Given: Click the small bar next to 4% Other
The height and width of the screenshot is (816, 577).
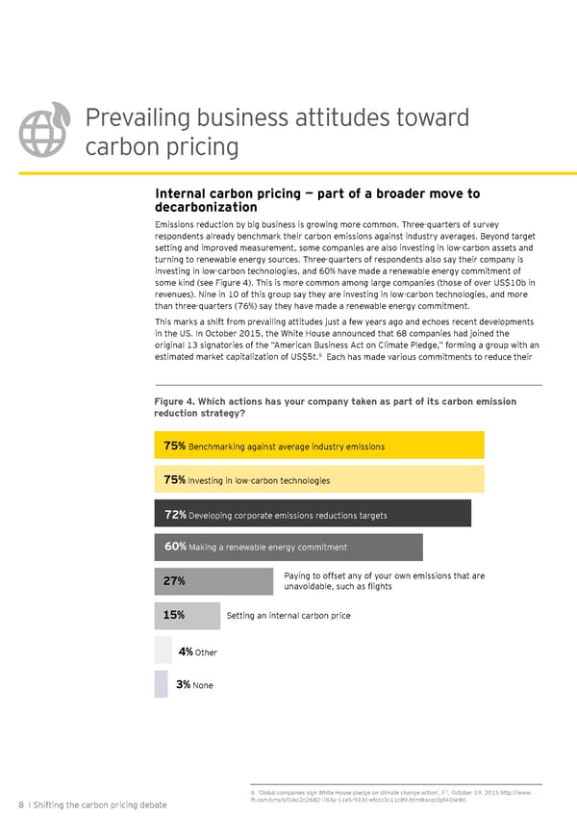Looking at the screenshot, I should [163, 650].
